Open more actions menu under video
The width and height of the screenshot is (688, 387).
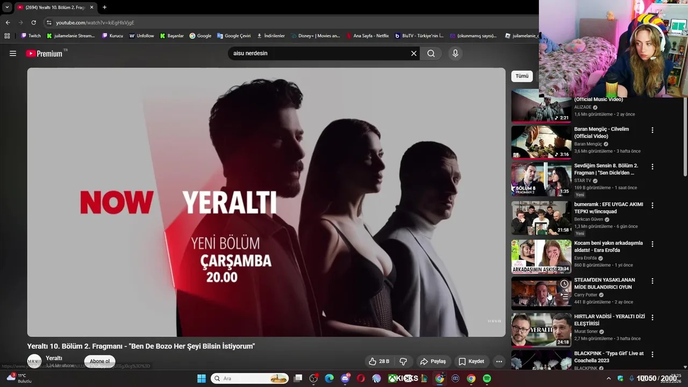click(x=499, y=361)
